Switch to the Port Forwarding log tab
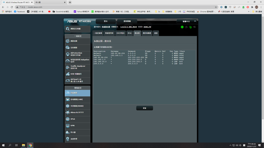Screen dimensions: 264x148 click(x=147, y=33)
